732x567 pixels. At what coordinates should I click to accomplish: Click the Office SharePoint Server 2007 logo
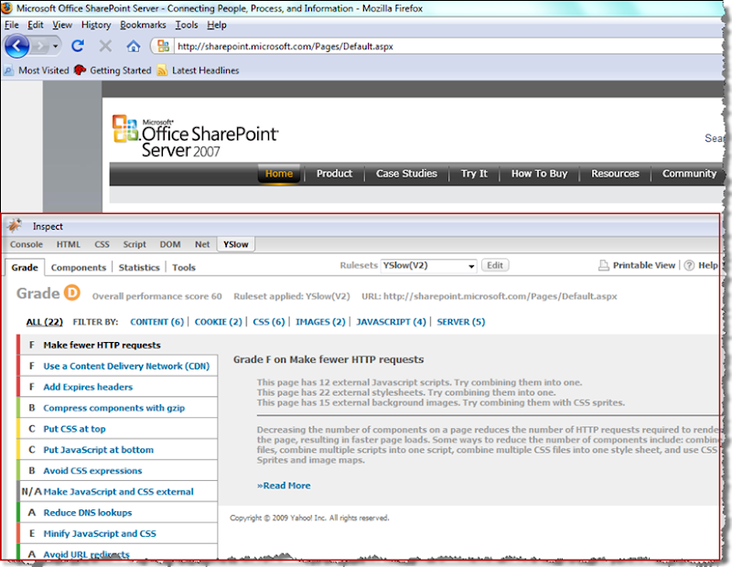pos(195,135)
